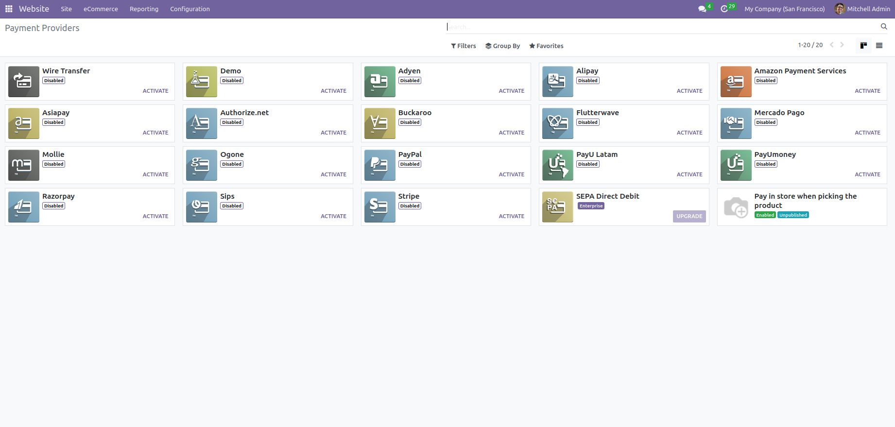Open the eCommerce menu

click(101, 9)
